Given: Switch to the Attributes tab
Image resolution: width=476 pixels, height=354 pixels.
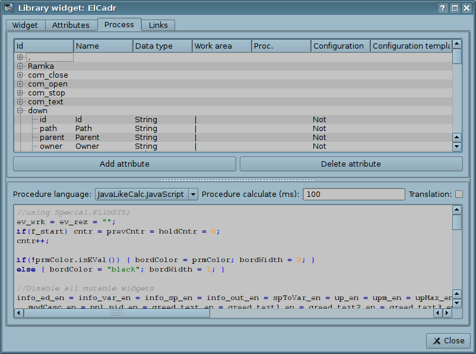Looking at the screenshot, I should tap(71, 25).
